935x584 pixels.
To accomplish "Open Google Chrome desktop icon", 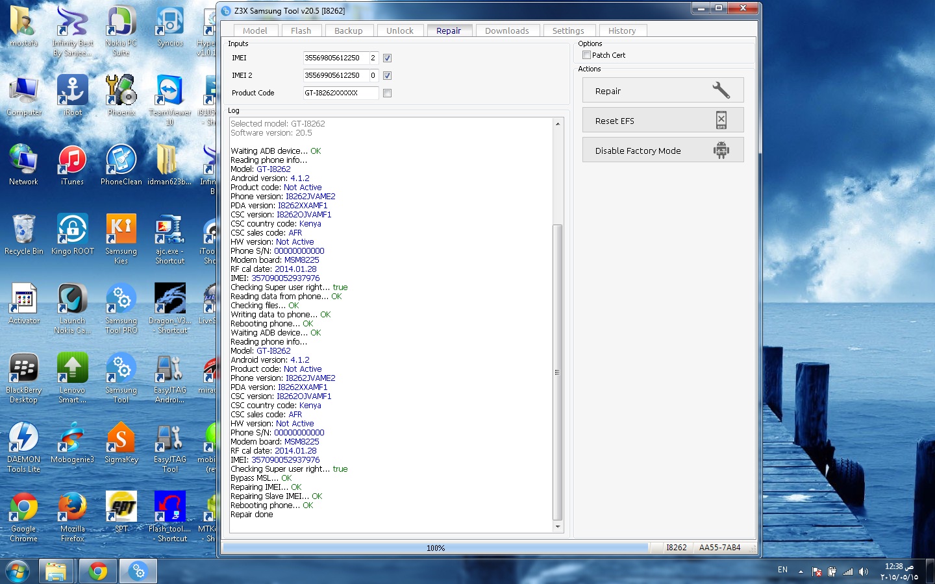I will pyautogui.click(x=23, y=517).
